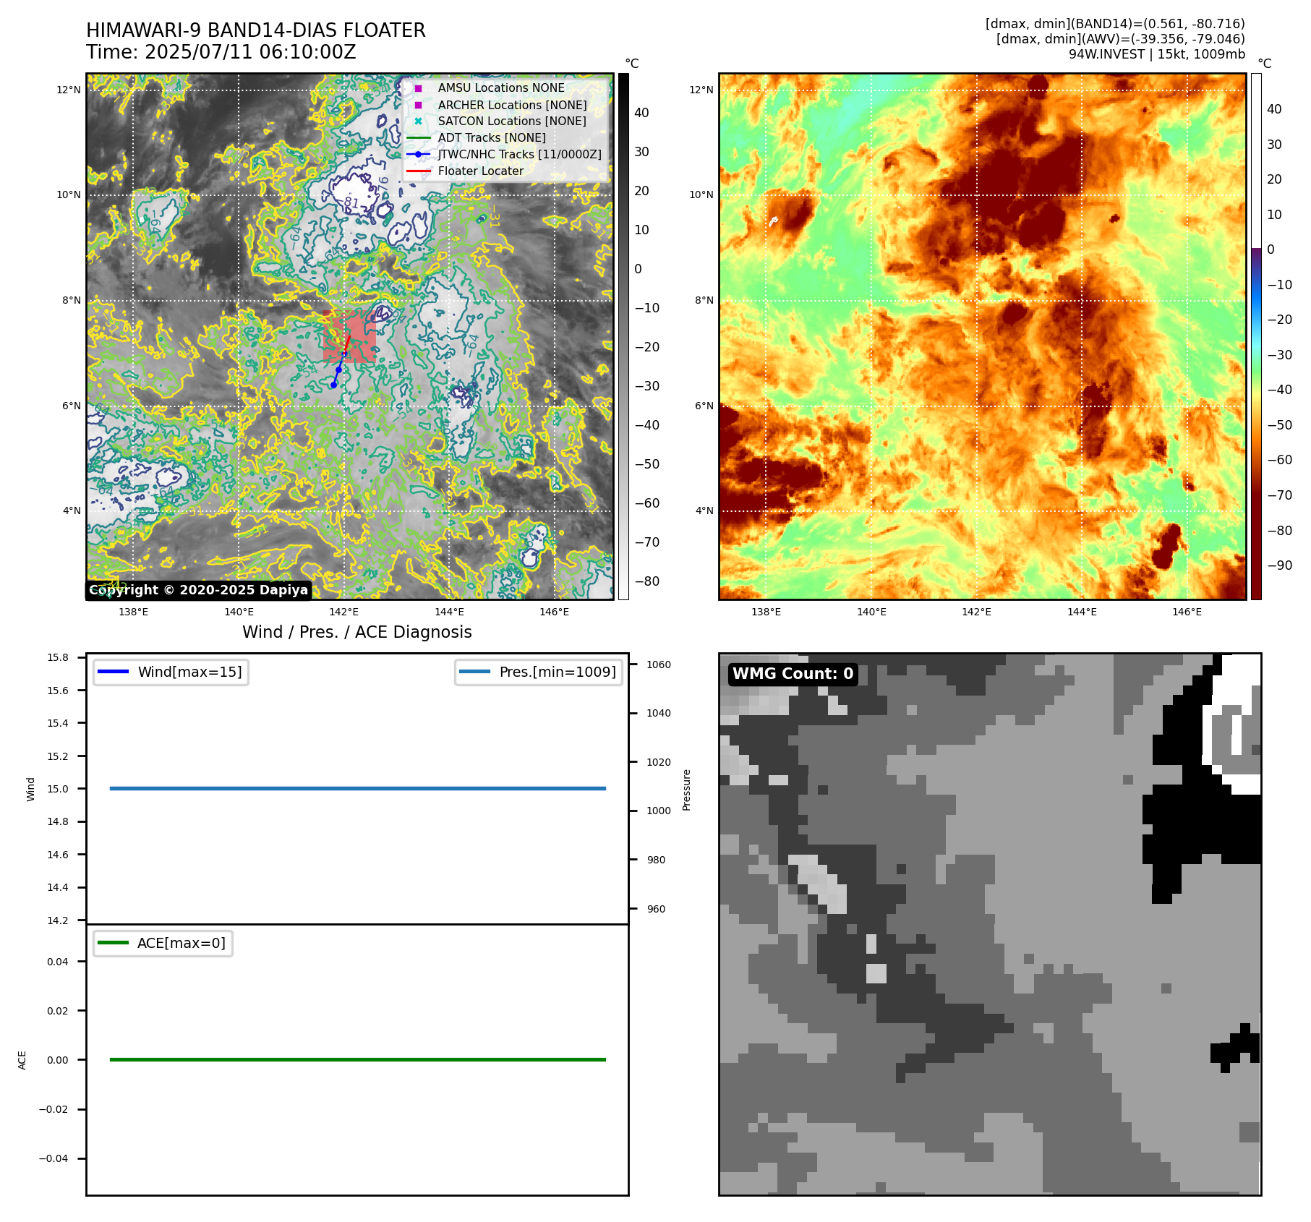Click the BAND14 dmax/dmin readout
This screenshot has width=1311, height=1222.
[1115, 24]
